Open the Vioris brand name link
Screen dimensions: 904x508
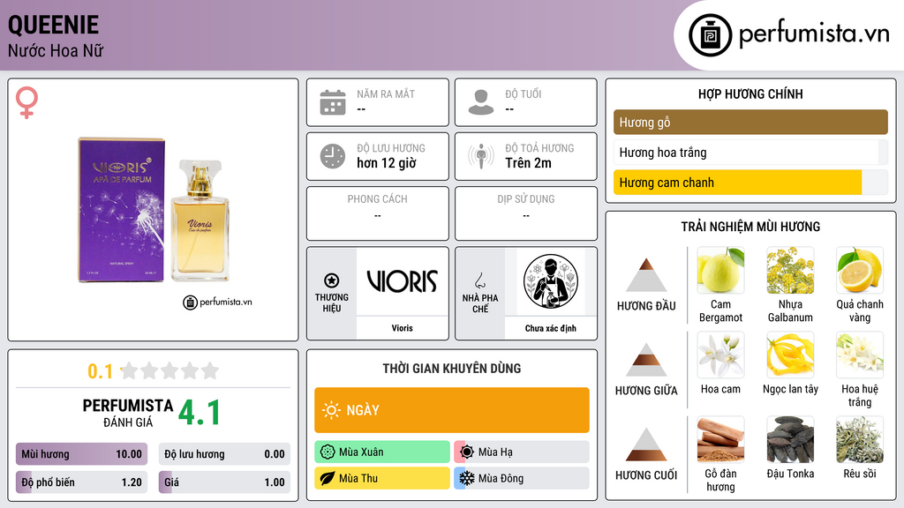tap(402, 328)
